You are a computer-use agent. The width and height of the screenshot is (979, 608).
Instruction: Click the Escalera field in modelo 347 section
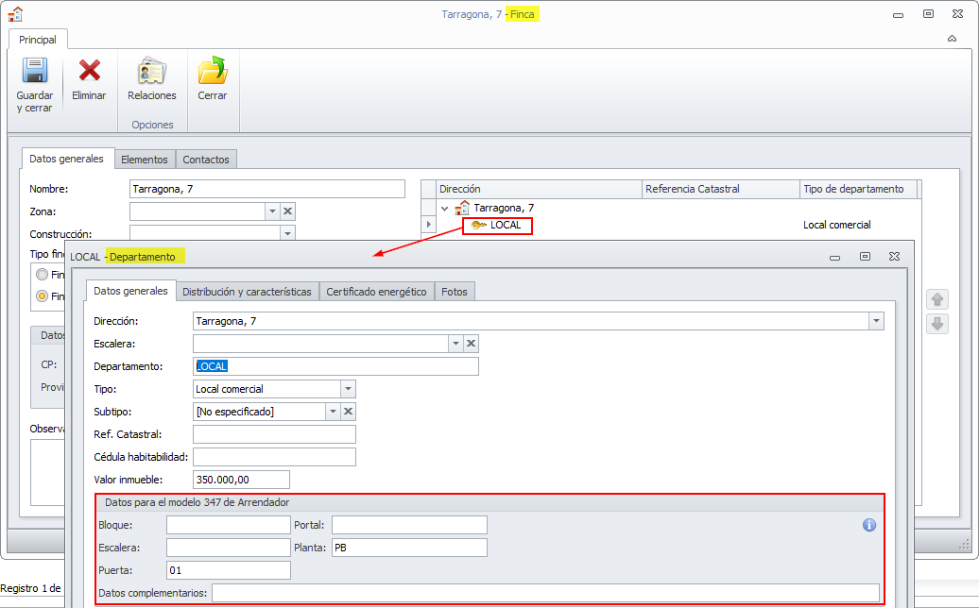point(229,548)
